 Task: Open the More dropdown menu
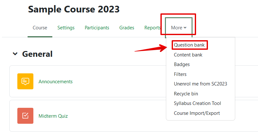click(x=179, y=28)
